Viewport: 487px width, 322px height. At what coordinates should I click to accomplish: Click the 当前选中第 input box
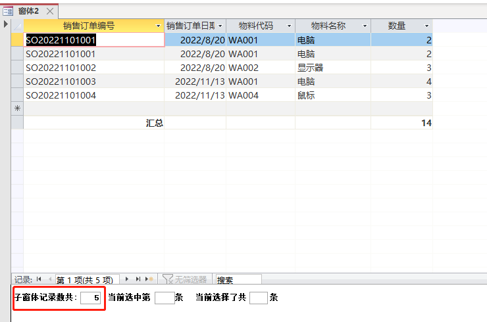tap(165, 298)
